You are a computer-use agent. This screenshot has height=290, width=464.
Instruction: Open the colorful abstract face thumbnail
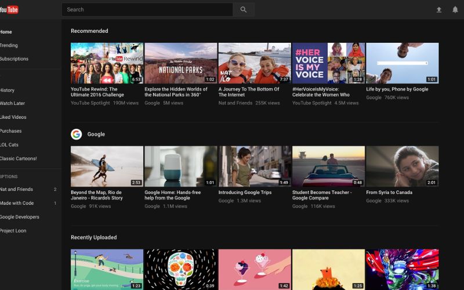click(403, 269)
